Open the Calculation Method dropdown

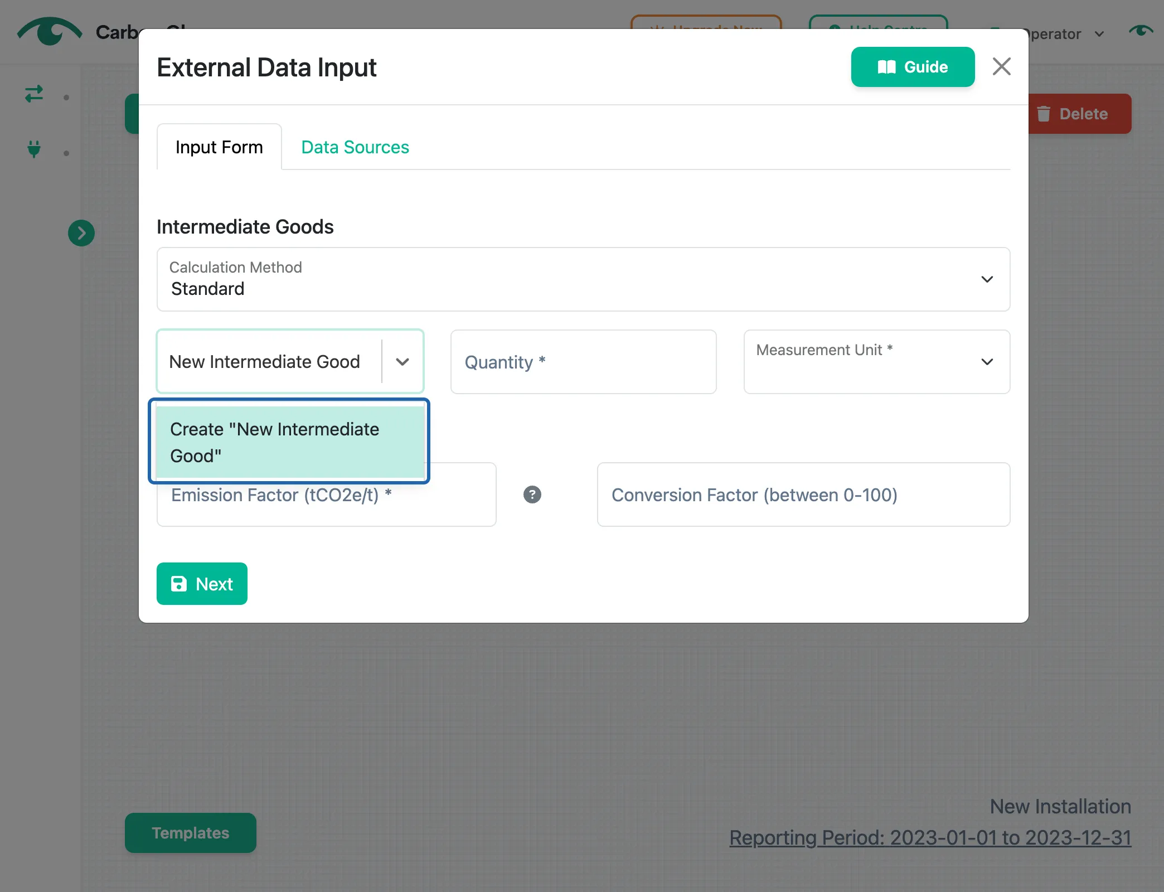pos(583,279)
